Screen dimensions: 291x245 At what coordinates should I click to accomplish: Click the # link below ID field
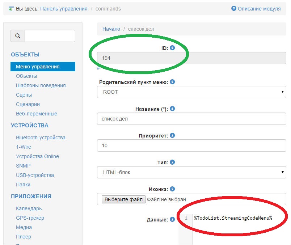tap(98, 68)
